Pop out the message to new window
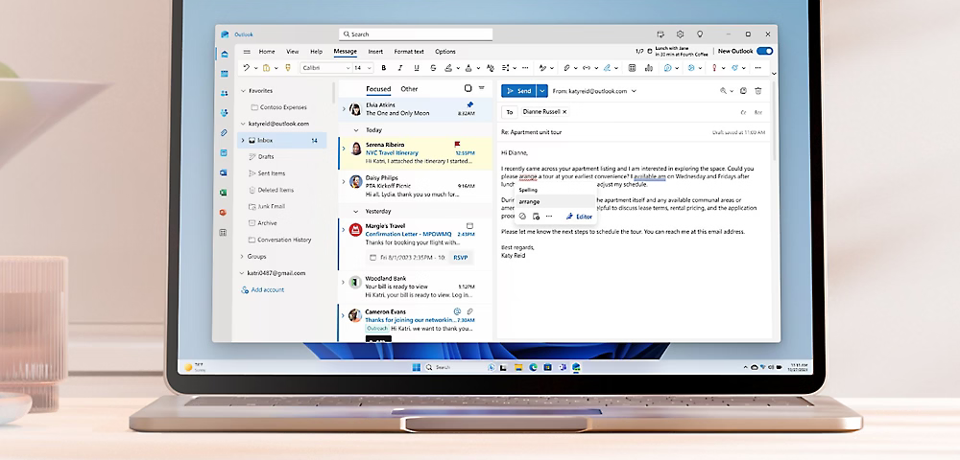960x460 pixels. tap(743, 91)
